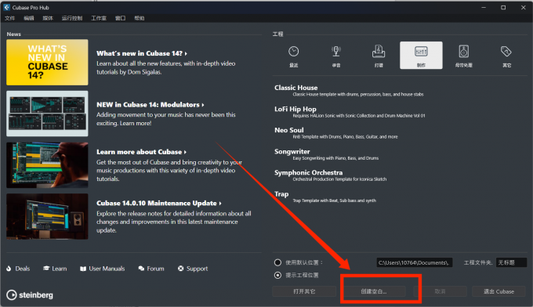Open the 帮助 menu

click(140, 18)
